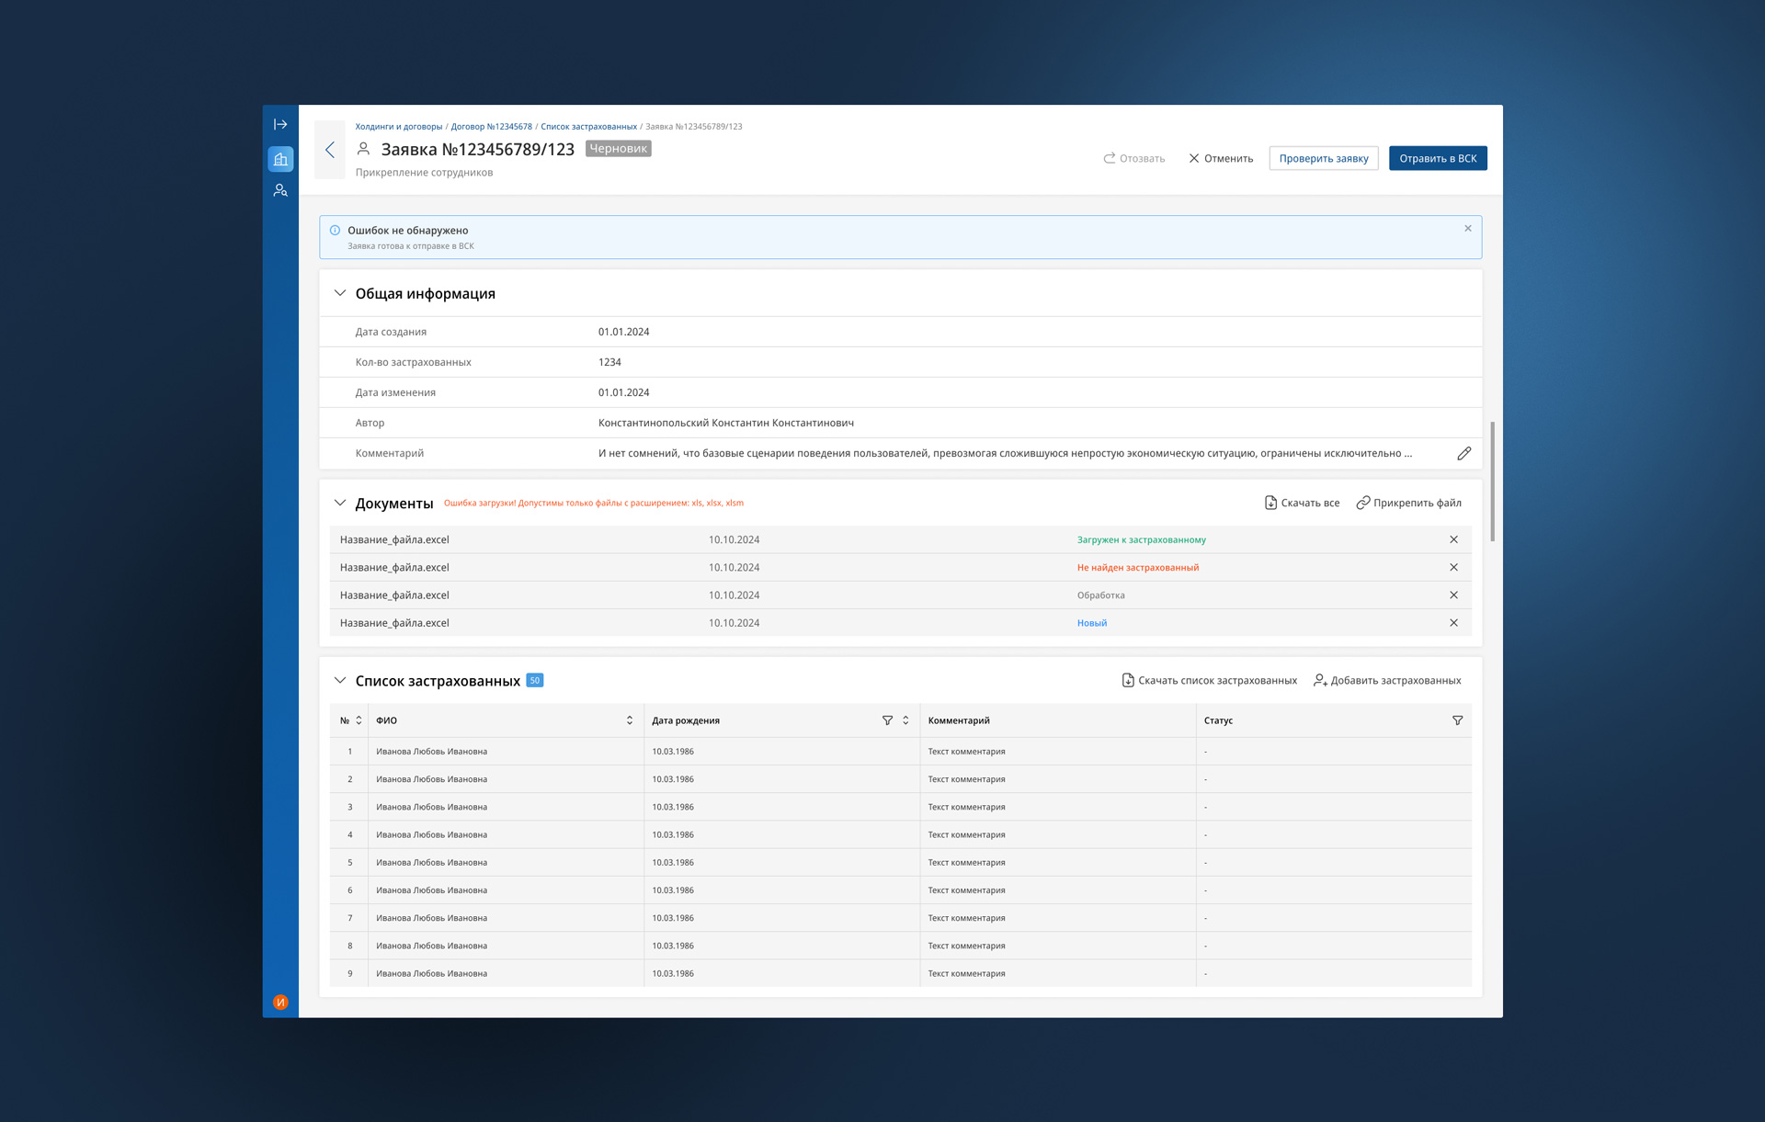Click the Проверить заявку button

pos(1323,158)
